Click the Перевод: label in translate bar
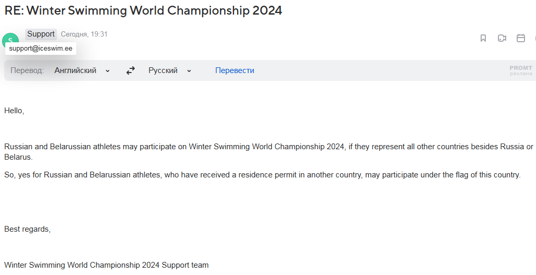The width and height of the screenshot is (536, 275). click(27, 71)
